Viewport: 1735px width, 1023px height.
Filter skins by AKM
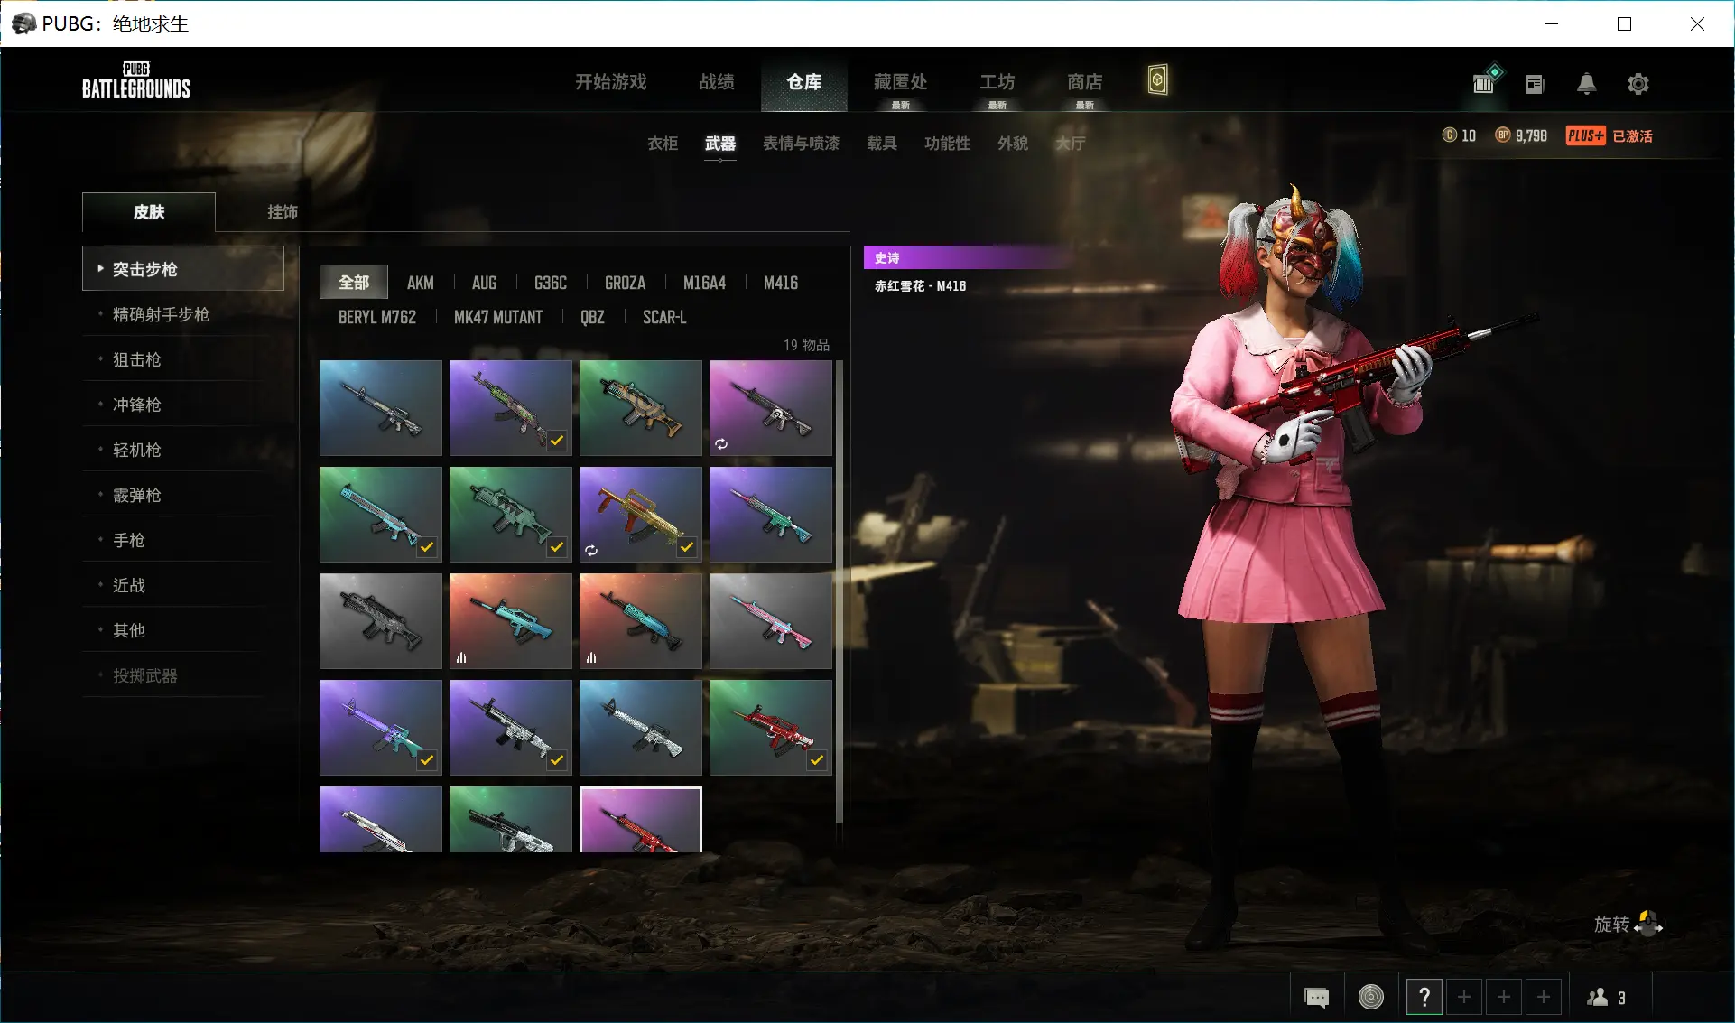tap(421, 283)
